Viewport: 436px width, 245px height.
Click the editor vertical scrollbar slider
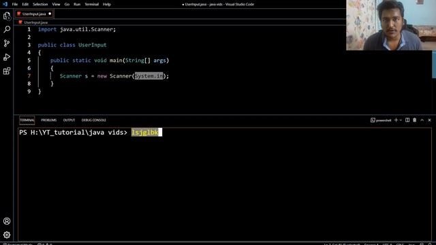click(x=434, y=65)
